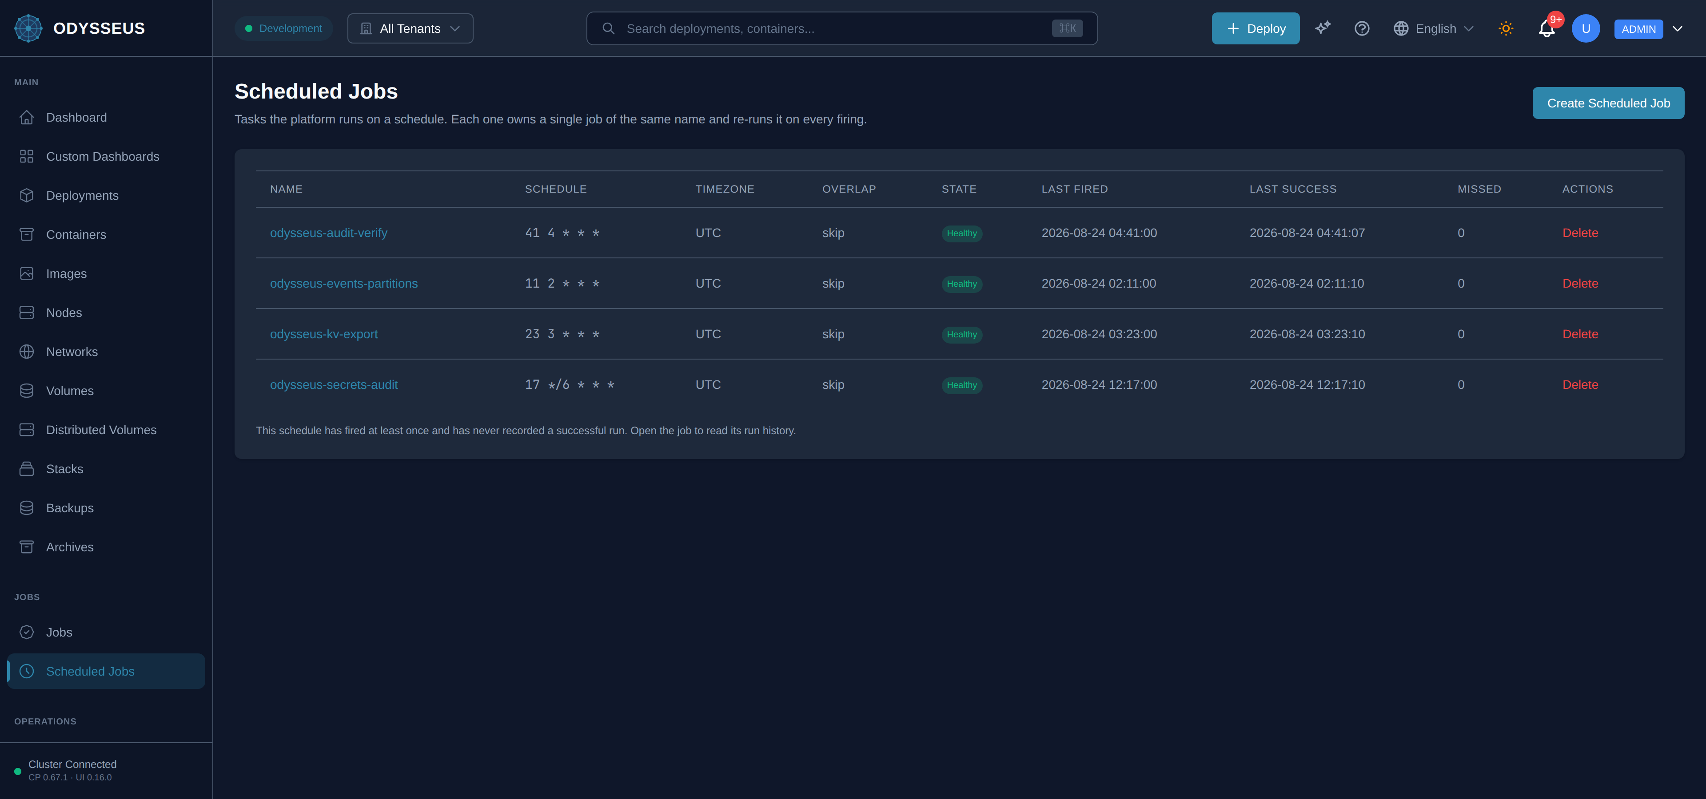Open odysseus-events-partitions job link
This screenshot has width=1706, height=799.
344,283
